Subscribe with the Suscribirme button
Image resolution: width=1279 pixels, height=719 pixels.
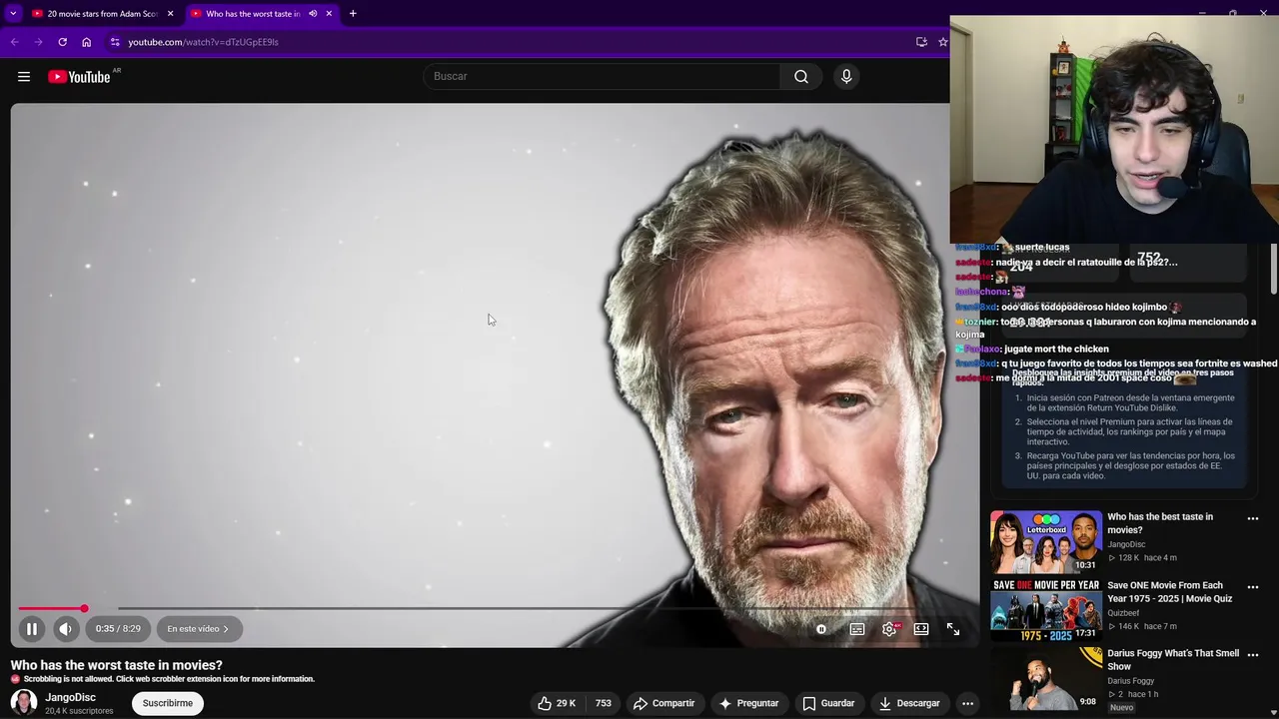coord(168,703)
